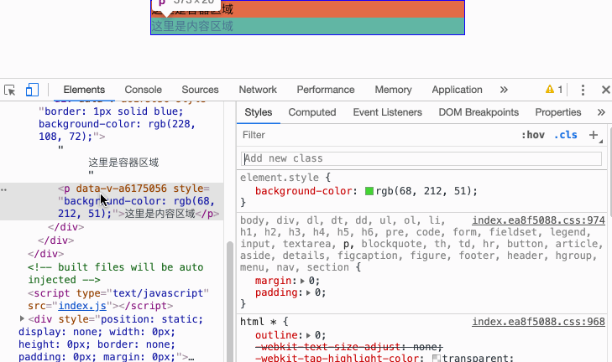Click the html * selector

pyautogui.click(x=258, y=322)
